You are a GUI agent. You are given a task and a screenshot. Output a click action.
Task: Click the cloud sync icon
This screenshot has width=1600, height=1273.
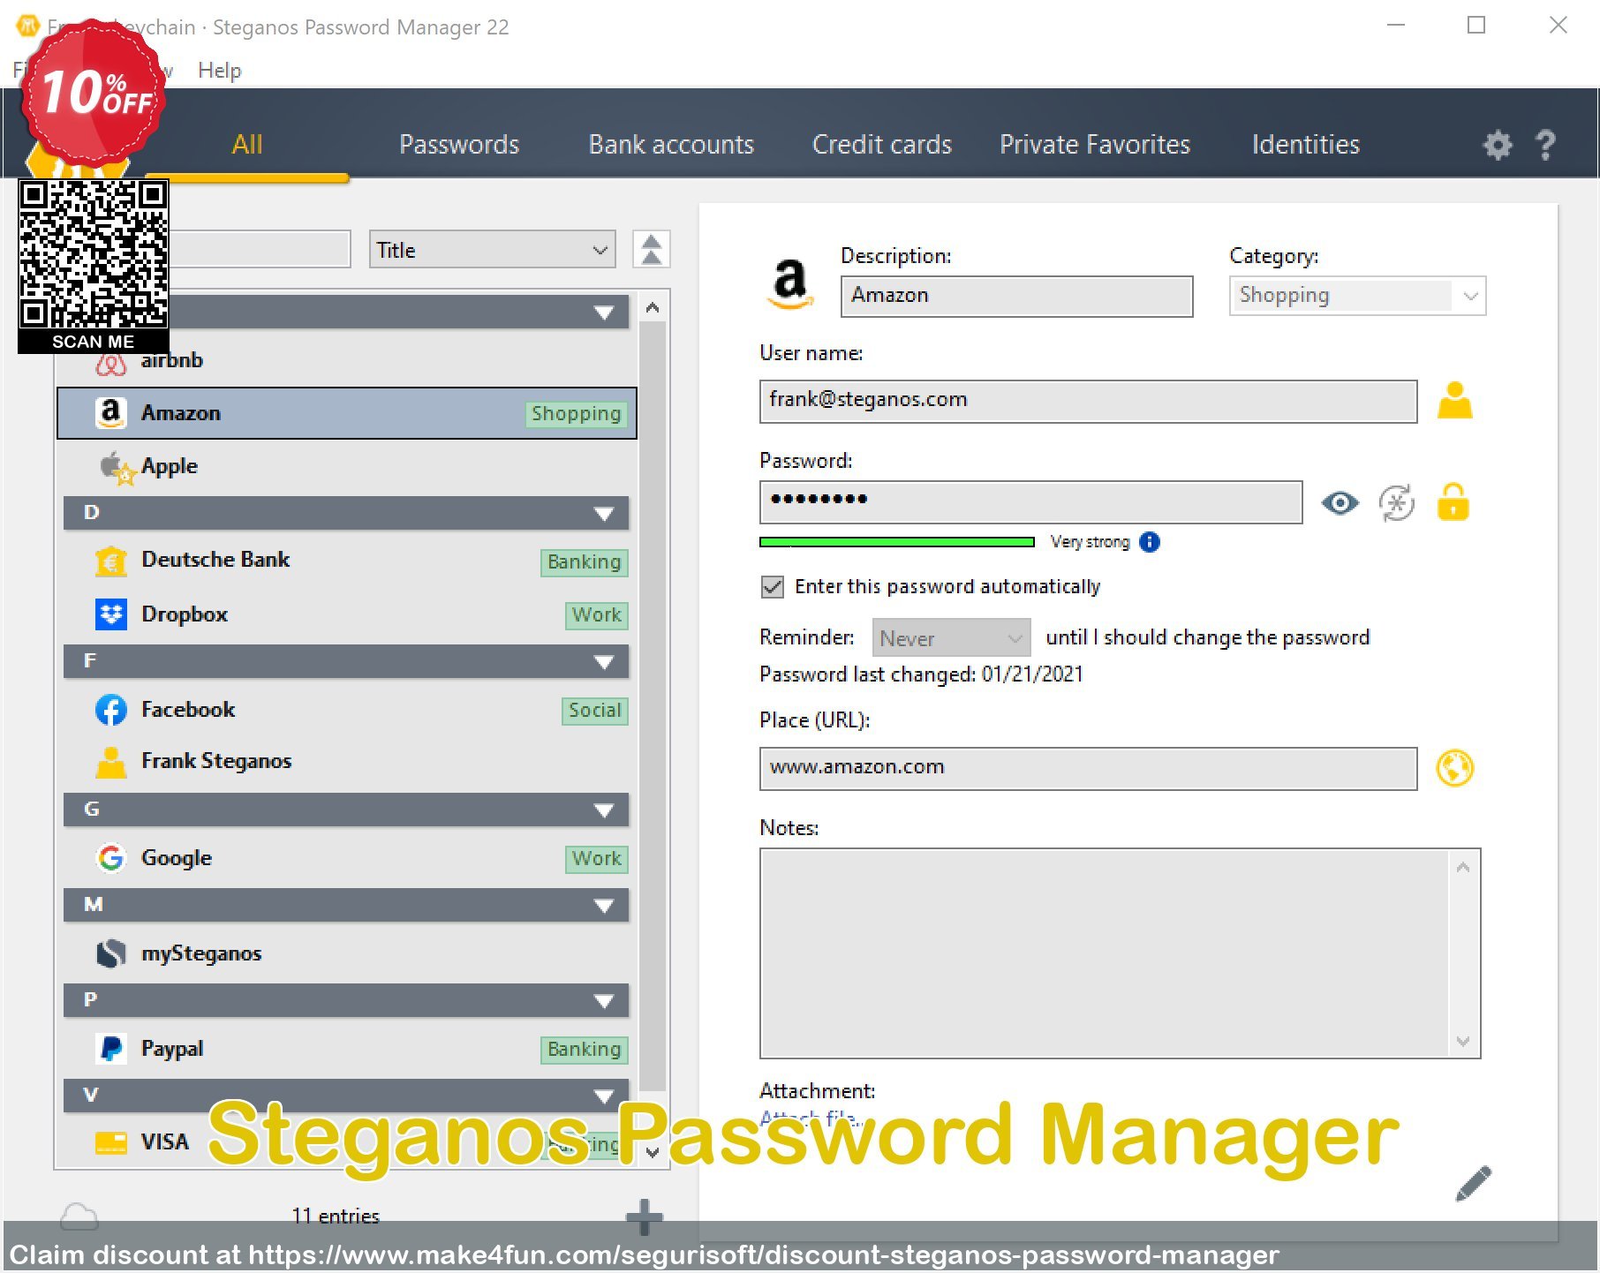coord(79,1217)
